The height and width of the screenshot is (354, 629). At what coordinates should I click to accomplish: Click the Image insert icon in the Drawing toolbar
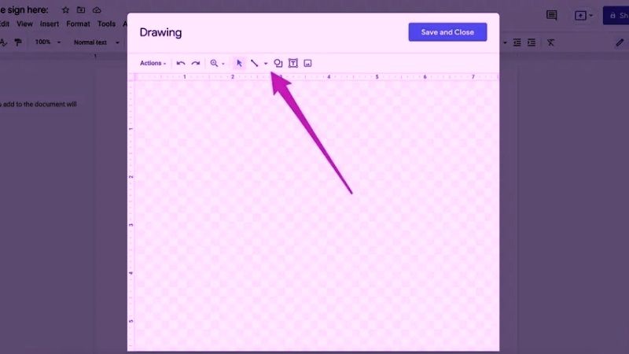tap(307, 63)
